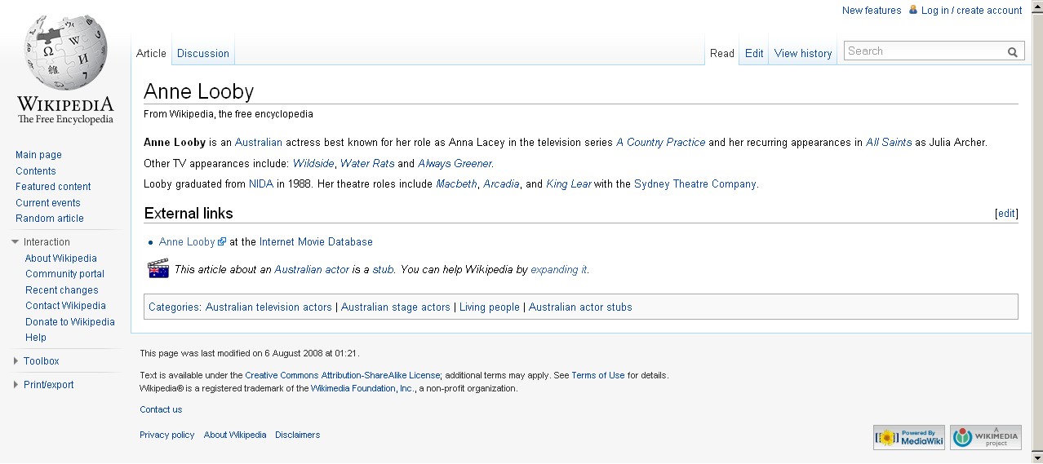
Task: Click inside the Search input field
Action: [924, 51]
